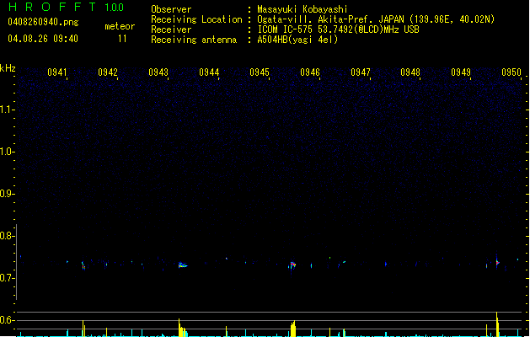Click the meteor echo near 0950

[497, 262]
